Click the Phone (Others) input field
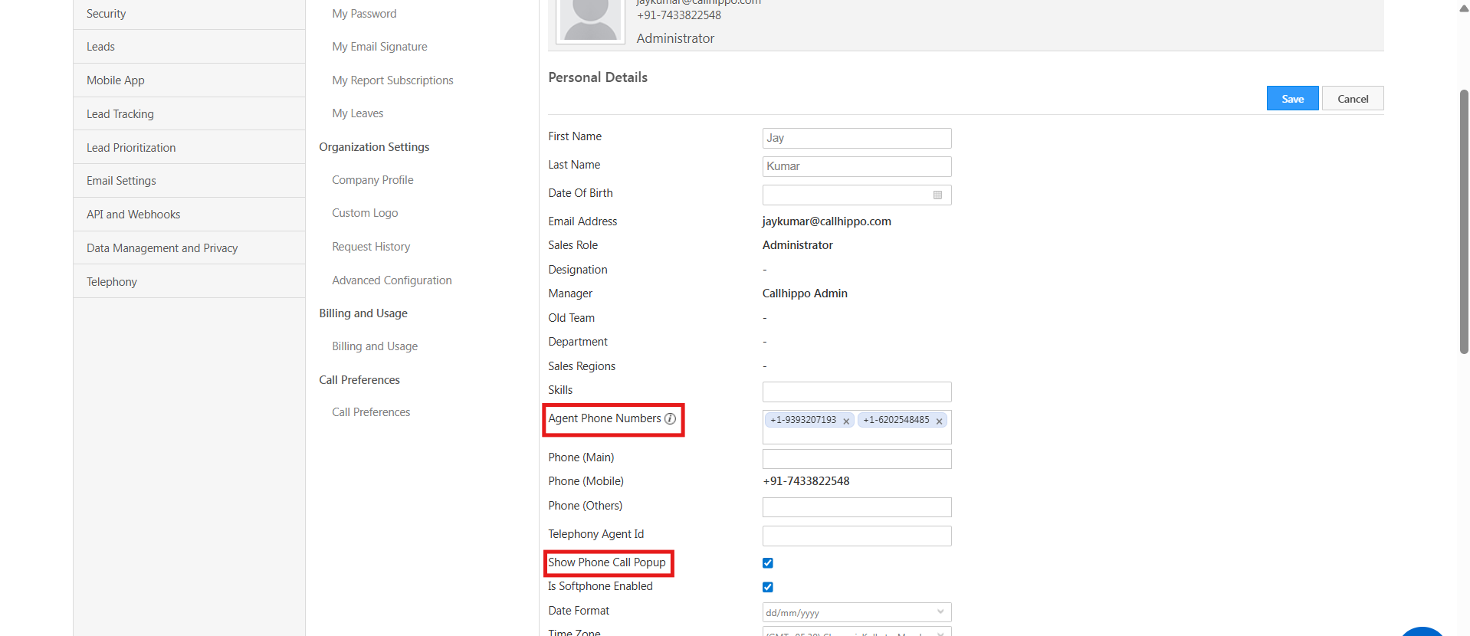This screenshot has height=636, width=1470. [857, 507]
